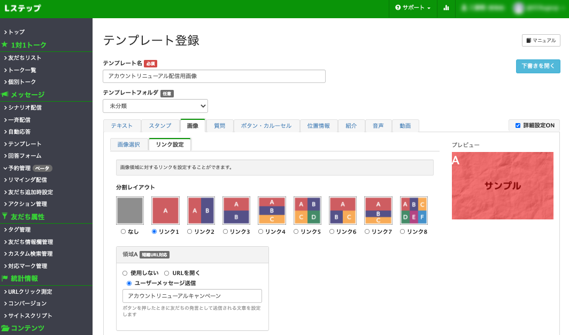The image size is (569, 335).
Task: Select the blank gray no-split layout thumbnail
Action: pos(130,210)
